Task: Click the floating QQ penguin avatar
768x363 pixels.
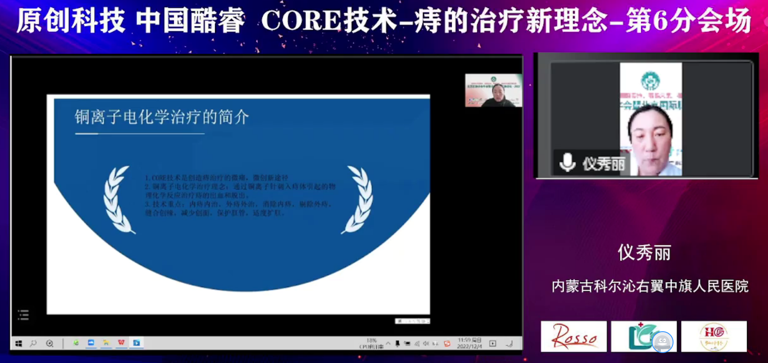Action: tap(662, 342)
